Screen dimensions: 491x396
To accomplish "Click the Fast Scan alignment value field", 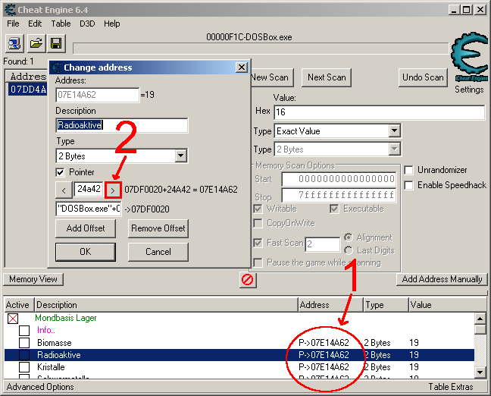I will pos(323,244).
